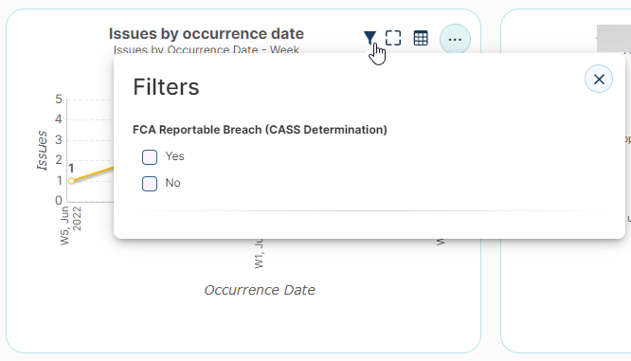Screen dimensions: 631x361
Task: Click FCA Reportable Breach filter group label
Action: pos(260,130)
